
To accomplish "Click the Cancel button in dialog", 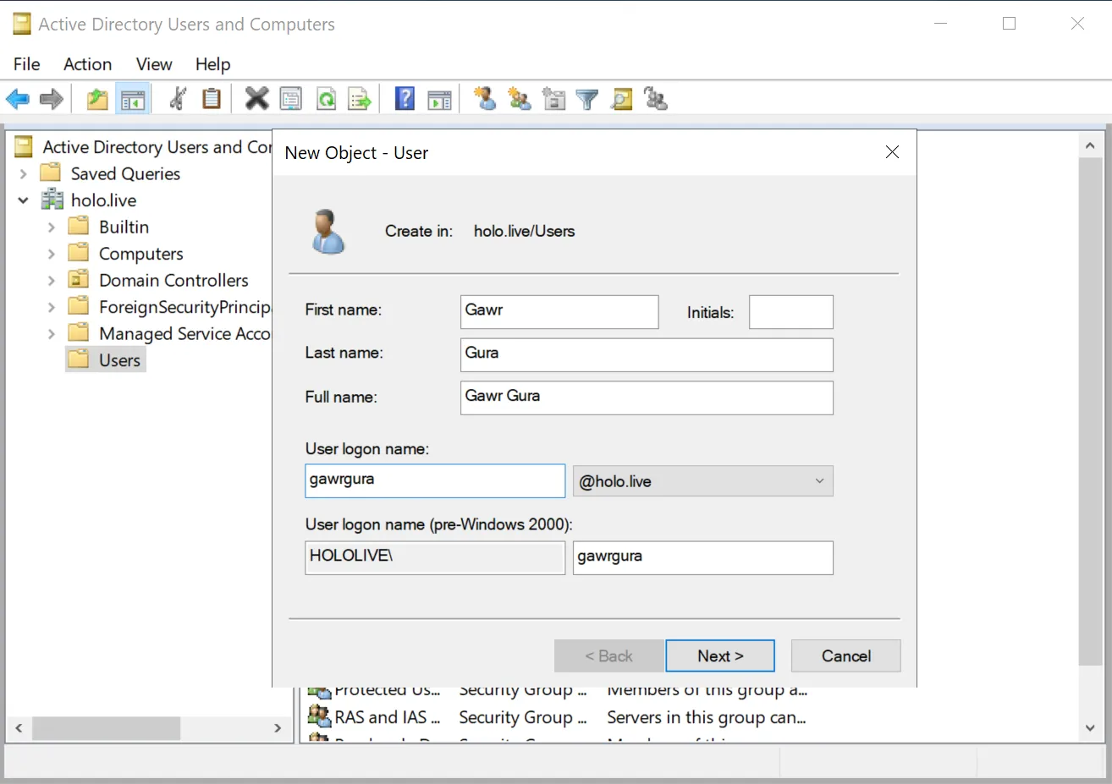I will coord(846,656).
